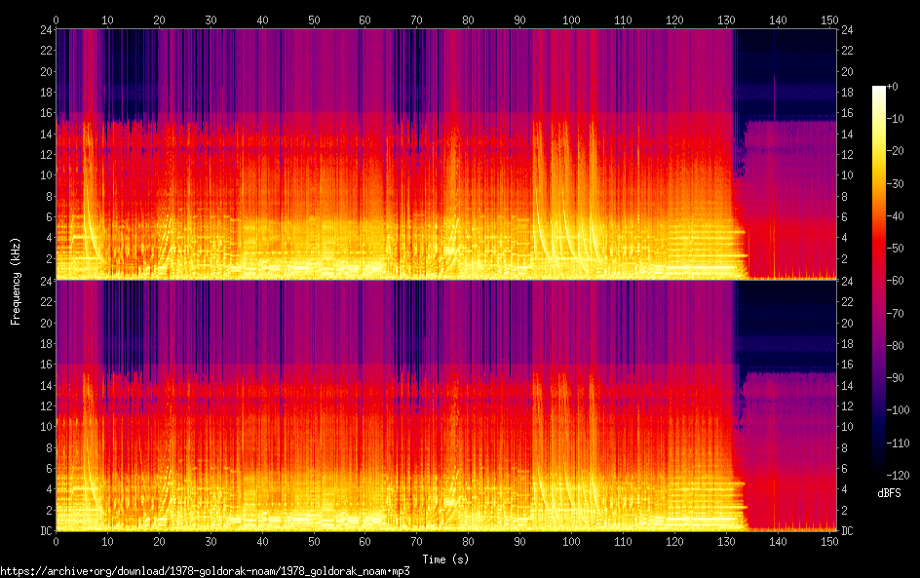Click tick "80" on the top time axis
The height and width of the screenshot is (578, 920).
(468, 20)
